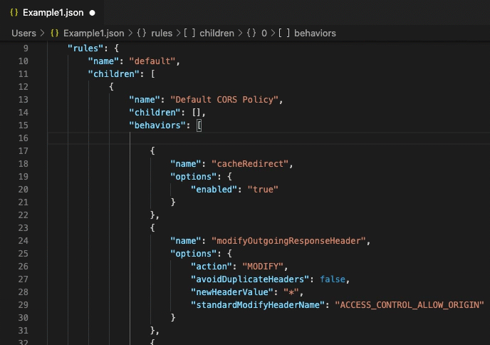
Task: Click "Default CORS Policy" string
Action: (224, 100)
